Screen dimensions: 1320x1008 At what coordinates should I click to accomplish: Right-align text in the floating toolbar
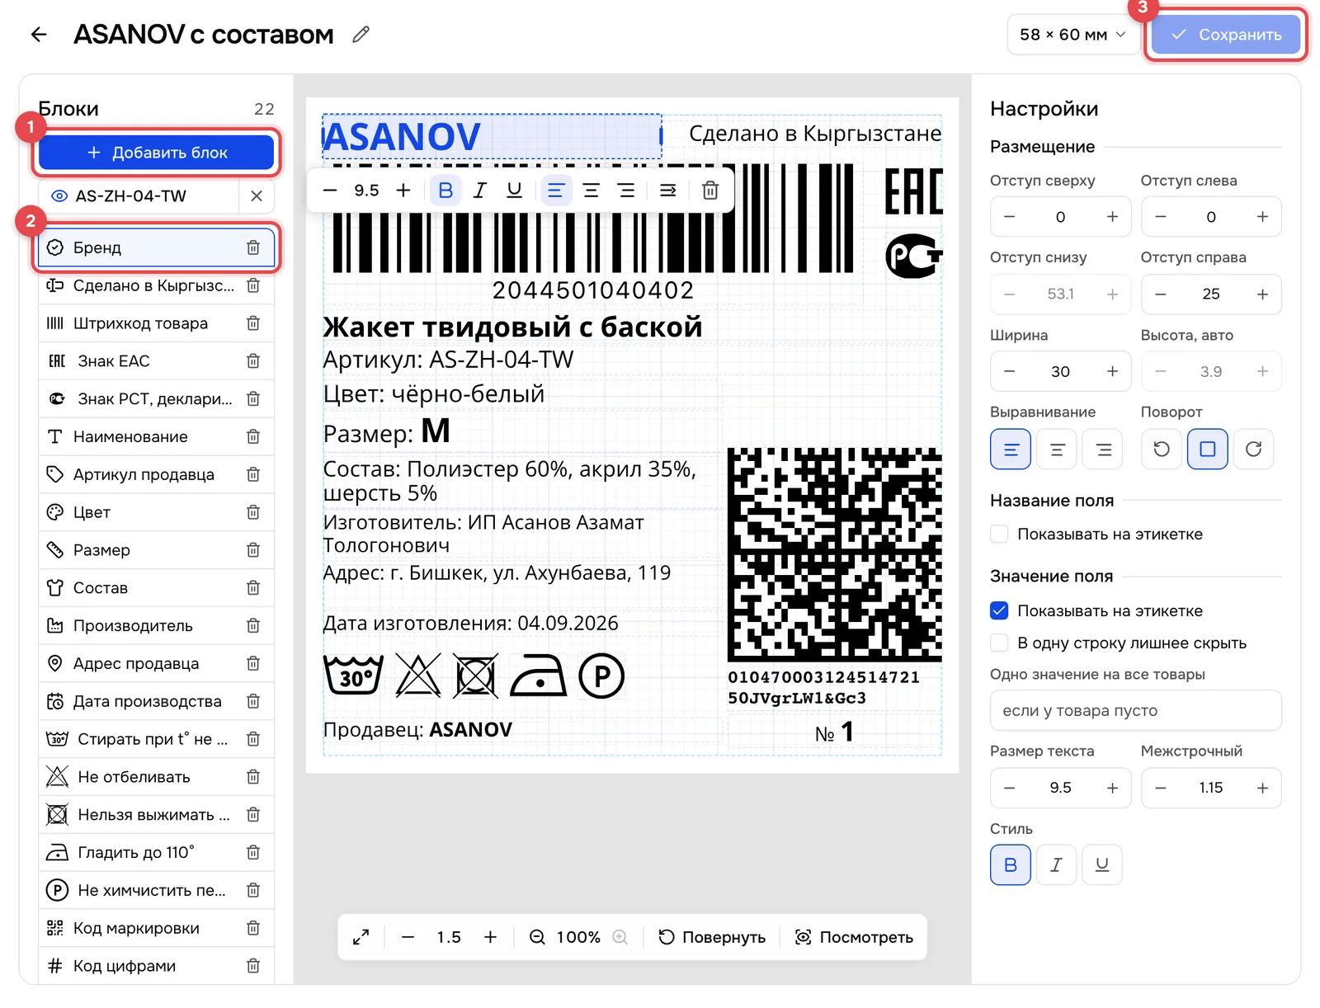627,191
